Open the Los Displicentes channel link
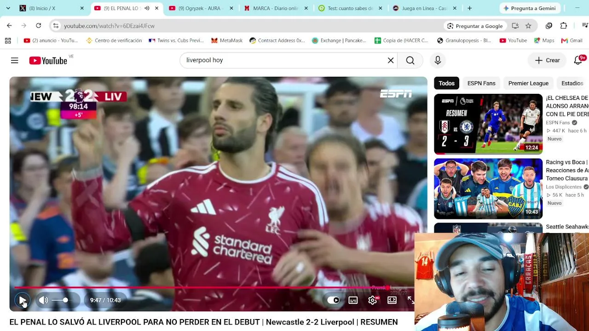 564,187
